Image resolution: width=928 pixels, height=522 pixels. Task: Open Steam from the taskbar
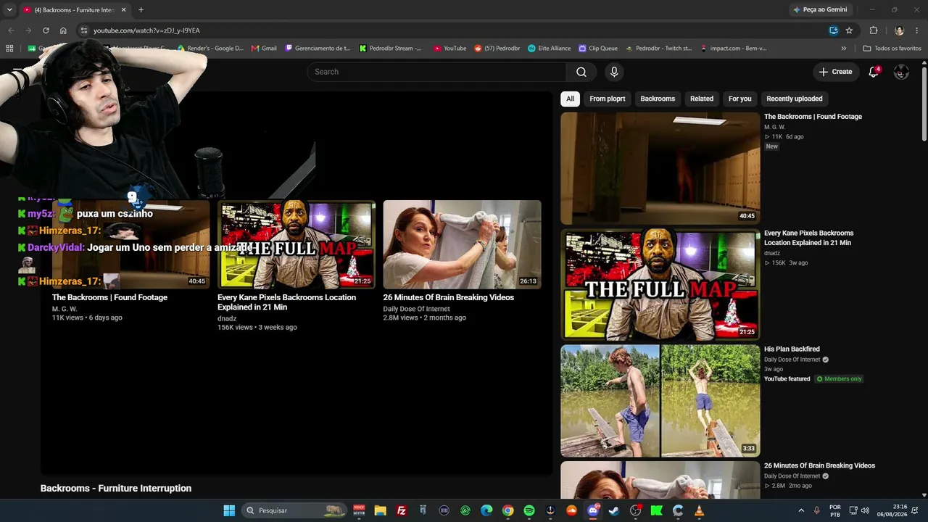pos(614,510)
